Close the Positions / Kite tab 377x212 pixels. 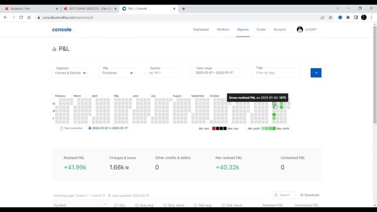coord(57,9)
